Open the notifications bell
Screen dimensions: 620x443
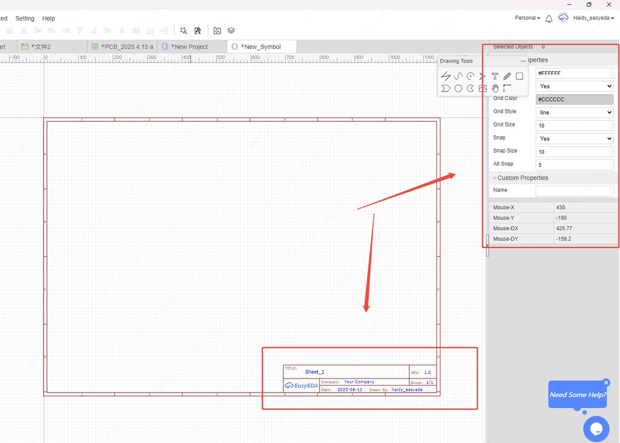click(549, 18)
